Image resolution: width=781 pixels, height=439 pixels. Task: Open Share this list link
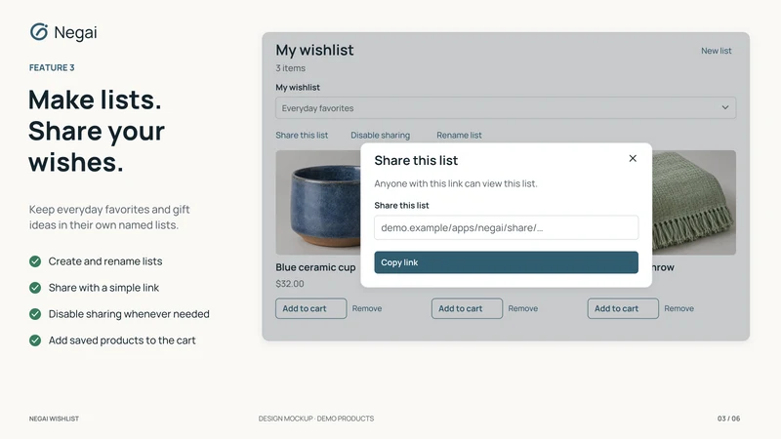pos(302,135)
